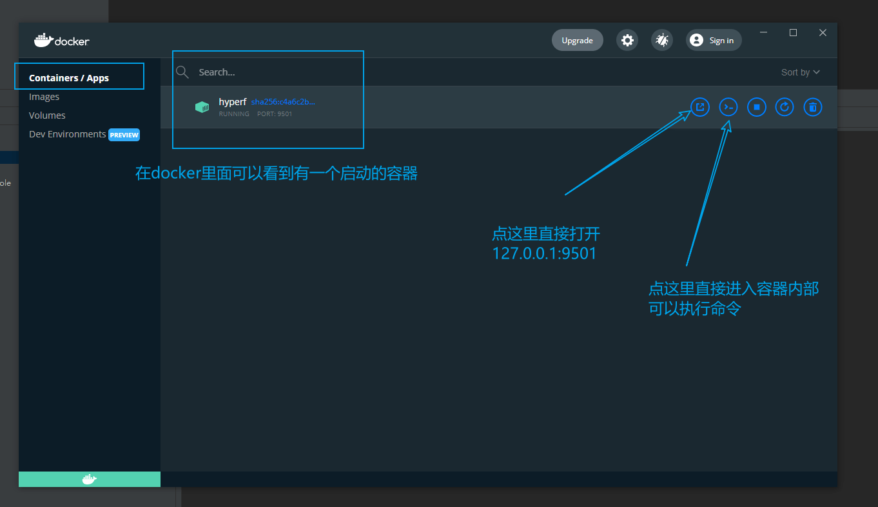Click the sha256:c4a6c2b image link

point(283,102)
